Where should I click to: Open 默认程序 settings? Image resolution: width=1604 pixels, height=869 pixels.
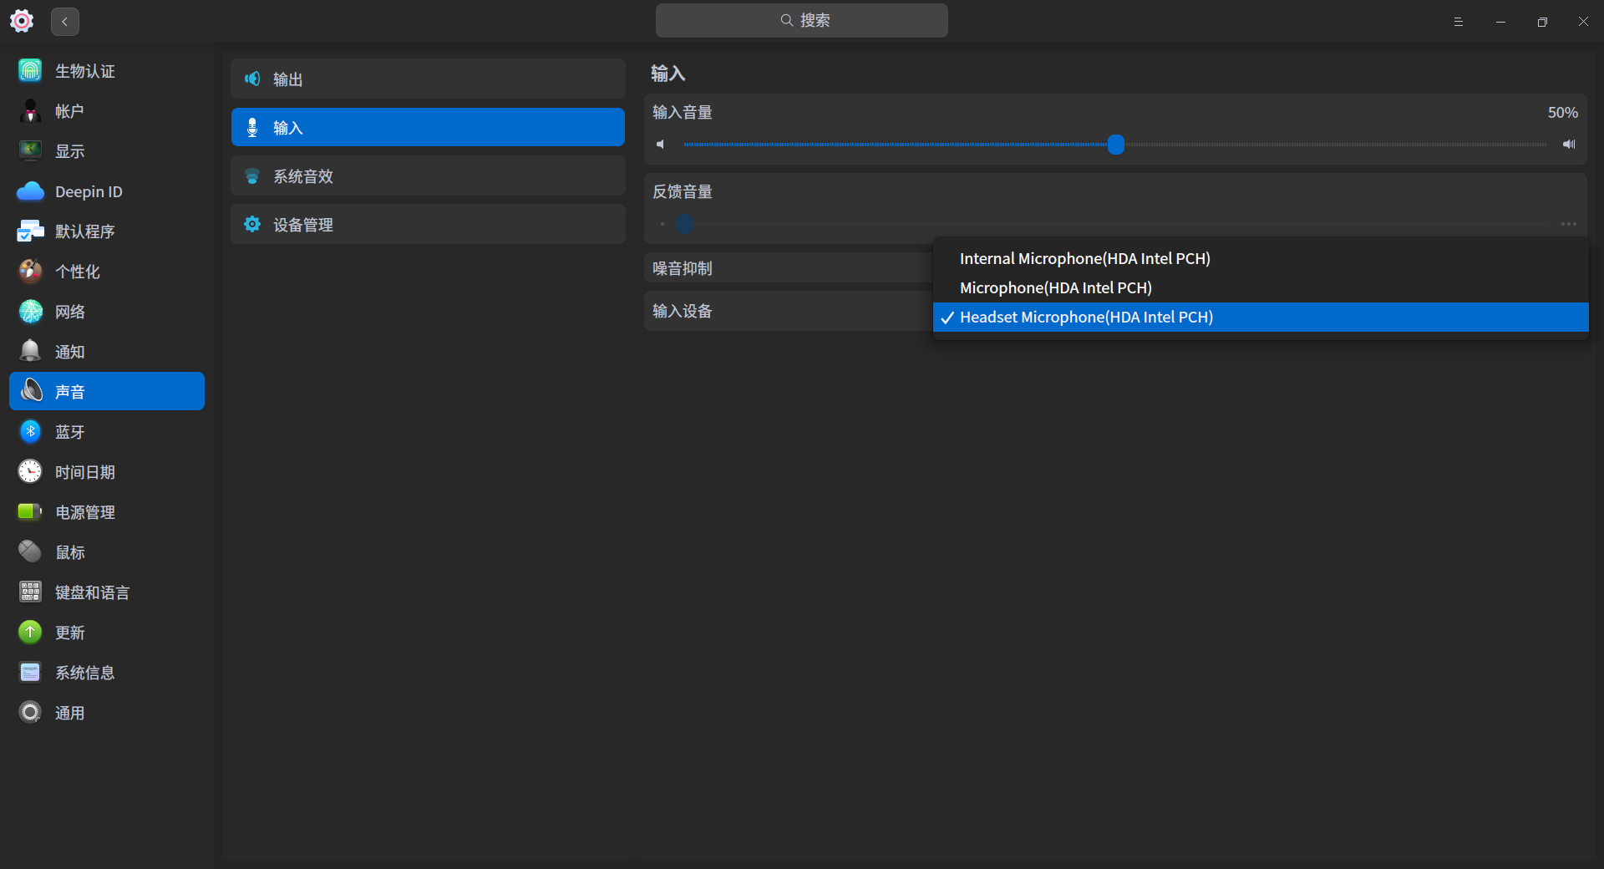[x=107, y=231]
